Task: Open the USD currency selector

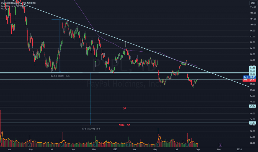Action: coord(253,3)
